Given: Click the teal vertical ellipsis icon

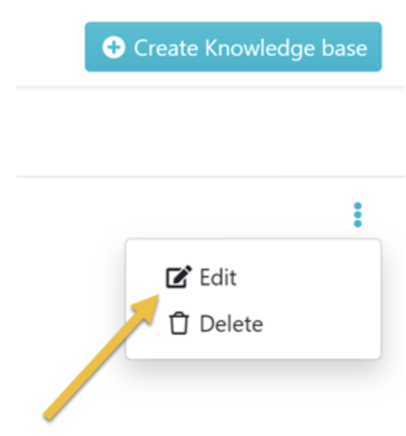Looking at the screenshot, I should tap(357, 214).
